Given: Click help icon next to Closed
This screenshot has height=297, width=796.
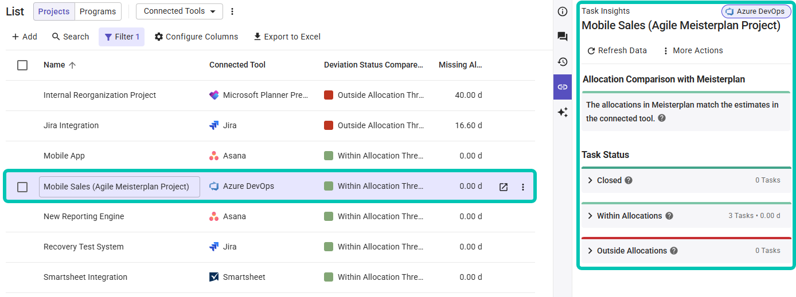Looking at the screenshot, I should [629, 180].
